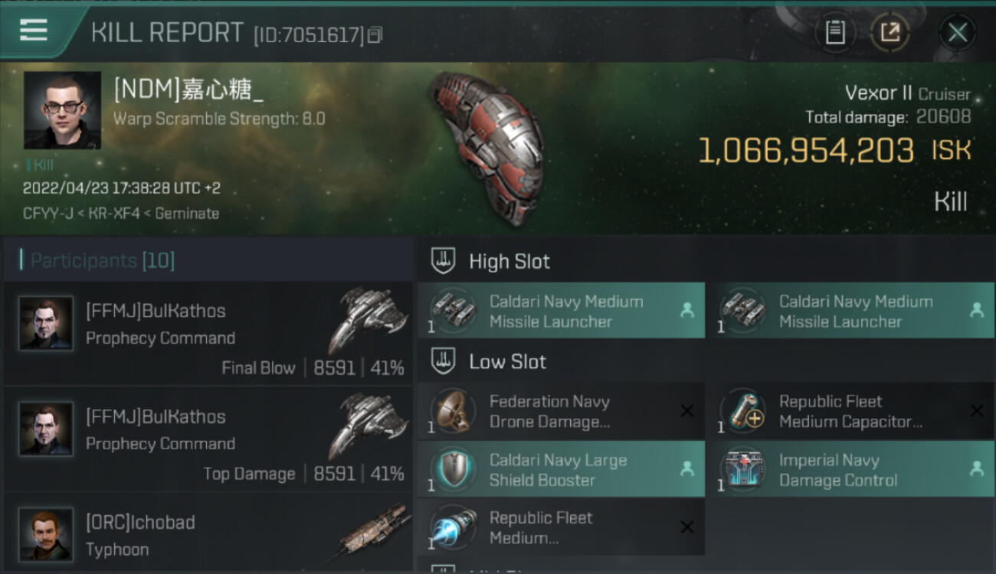Image resolution: width=996 pixels, height=574 pixels.
Task: Select first Caldari Navy Medium Missile Launcher
Action: click(x=561, y=311)
